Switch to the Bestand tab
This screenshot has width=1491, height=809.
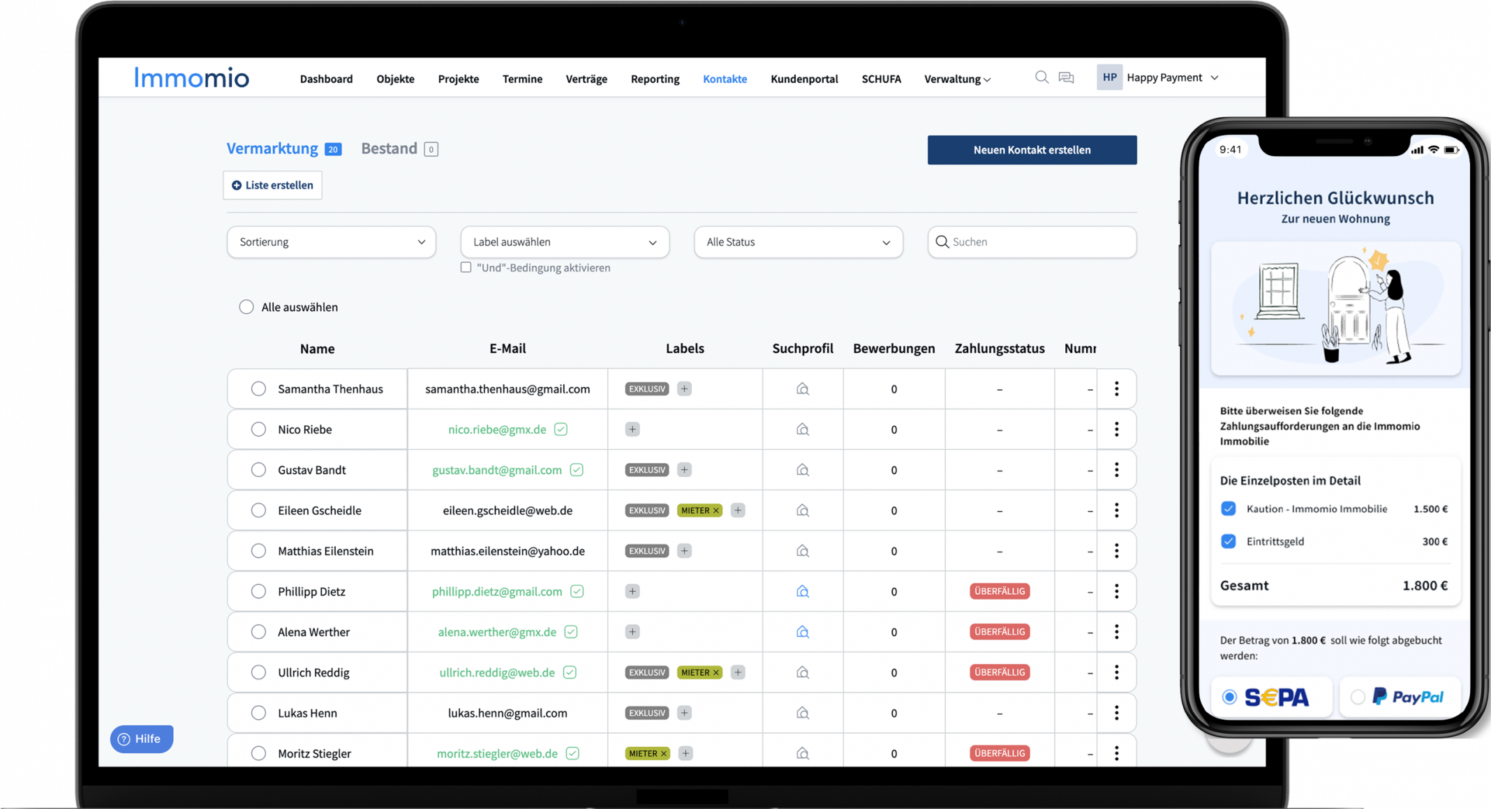[x=390, y=149]
